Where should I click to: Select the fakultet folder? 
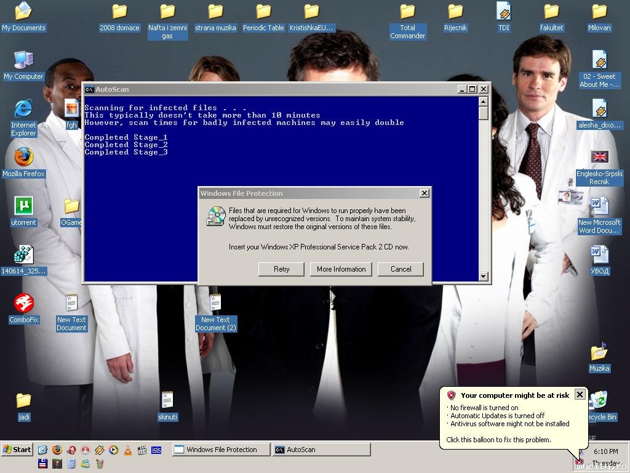[x=552, y=17]
